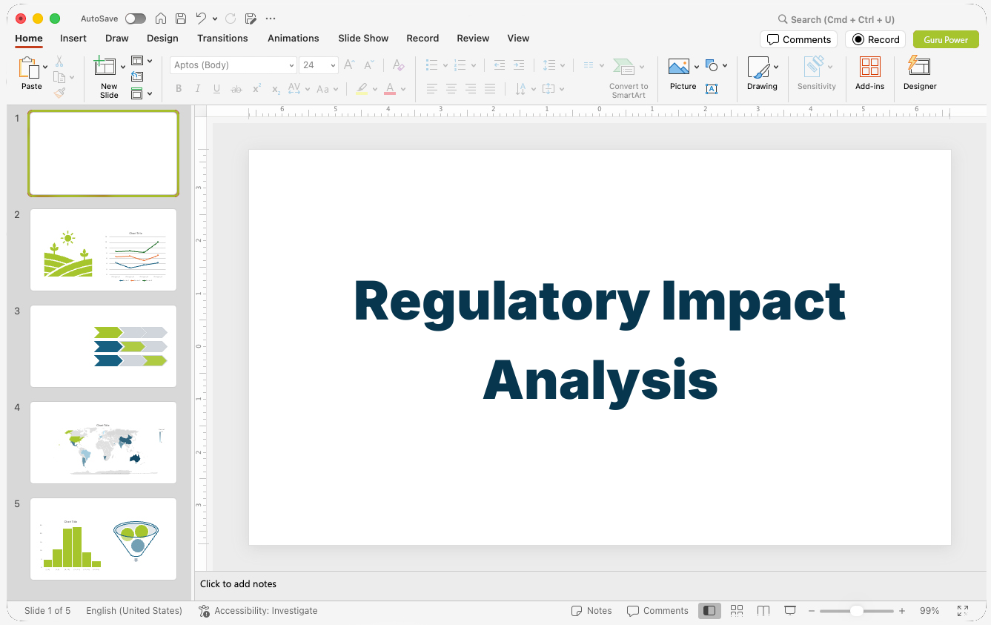Click the Increase Indent icon
This screenshot has width=991, height=625.
pos(519,65)
